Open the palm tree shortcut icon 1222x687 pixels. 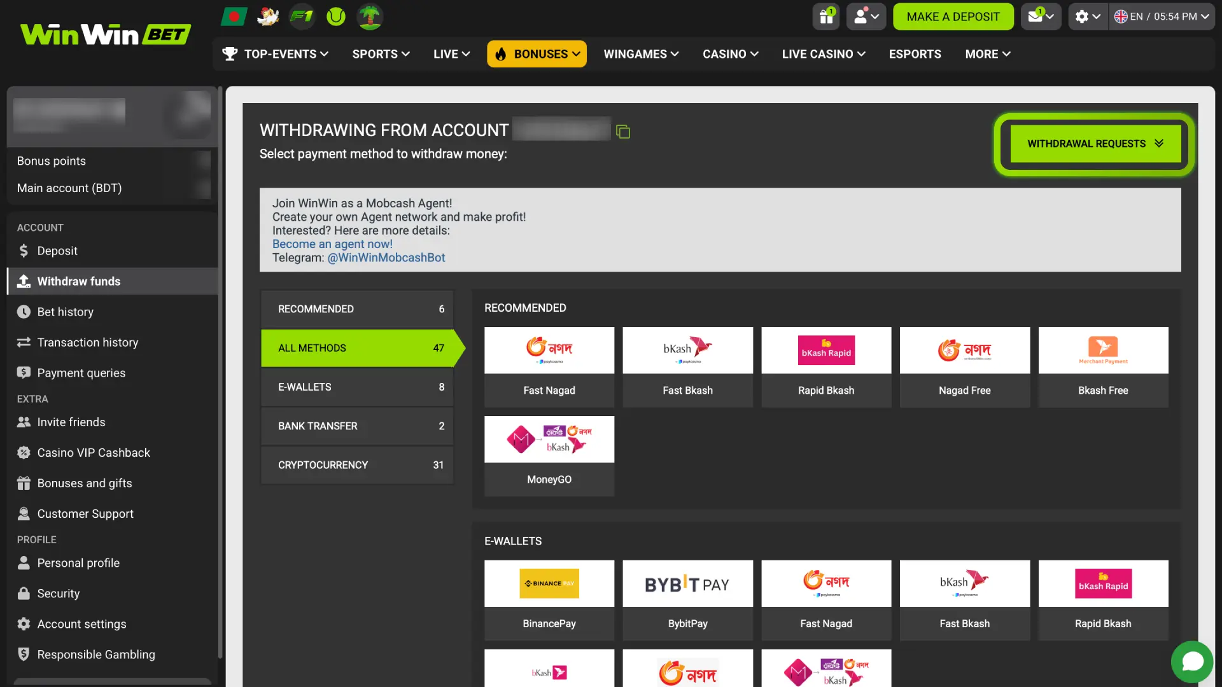[370, 17]
